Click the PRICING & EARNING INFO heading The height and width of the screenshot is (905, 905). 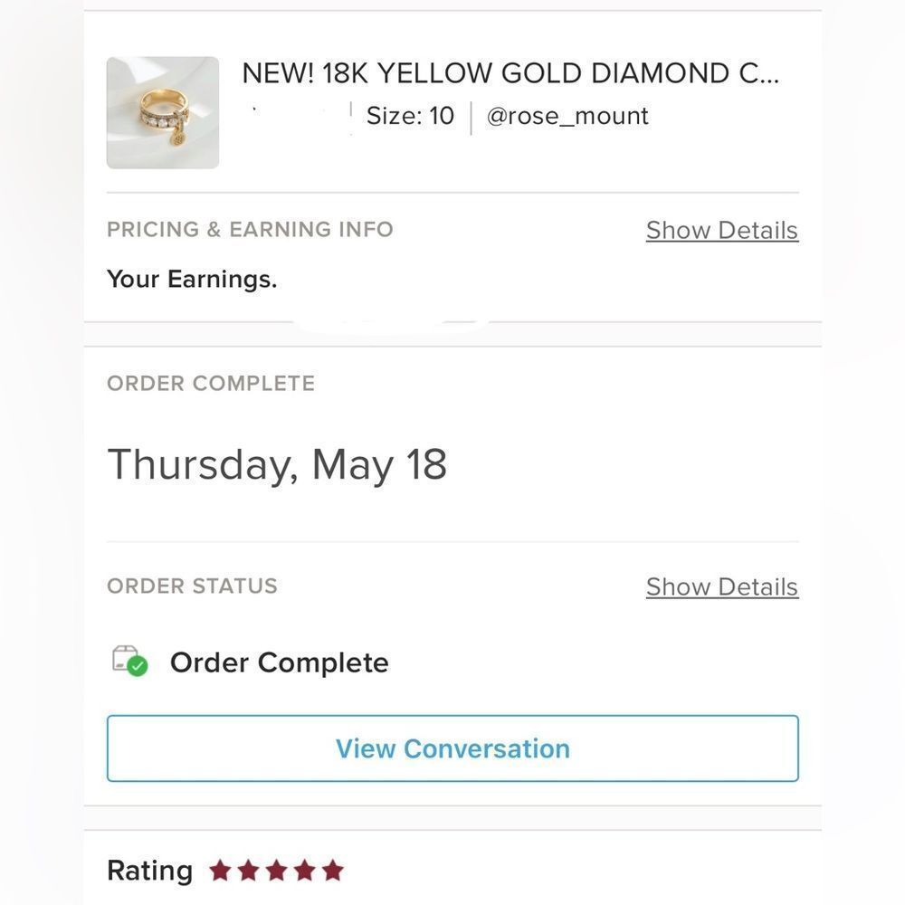tap(250, 229)
